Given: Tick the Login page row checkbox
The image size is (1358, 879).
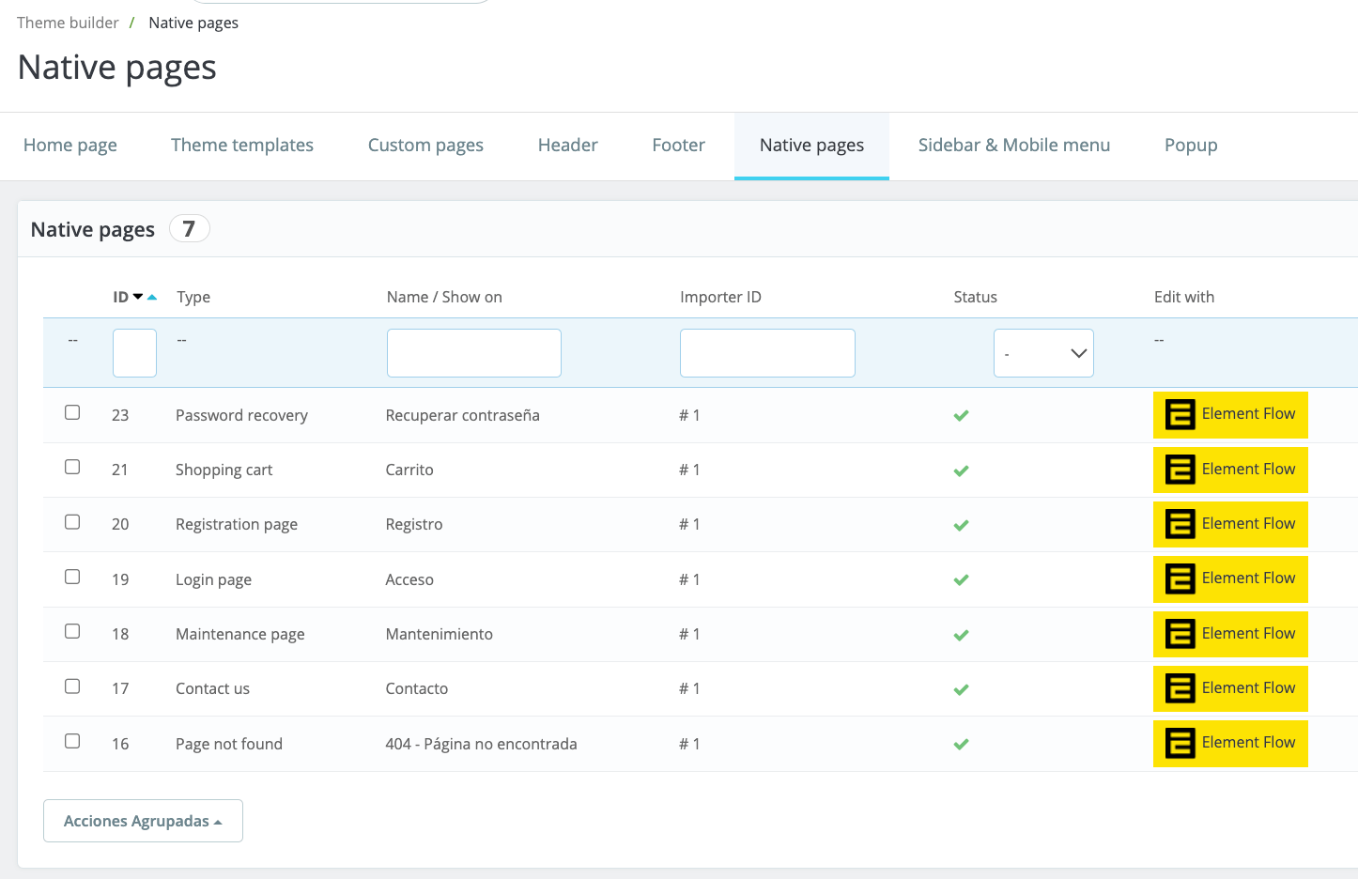Looking at the screenshot, I should coord(72,577).
